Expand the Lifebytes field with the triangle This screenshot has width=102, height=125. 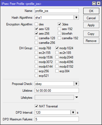click(76, 97)
